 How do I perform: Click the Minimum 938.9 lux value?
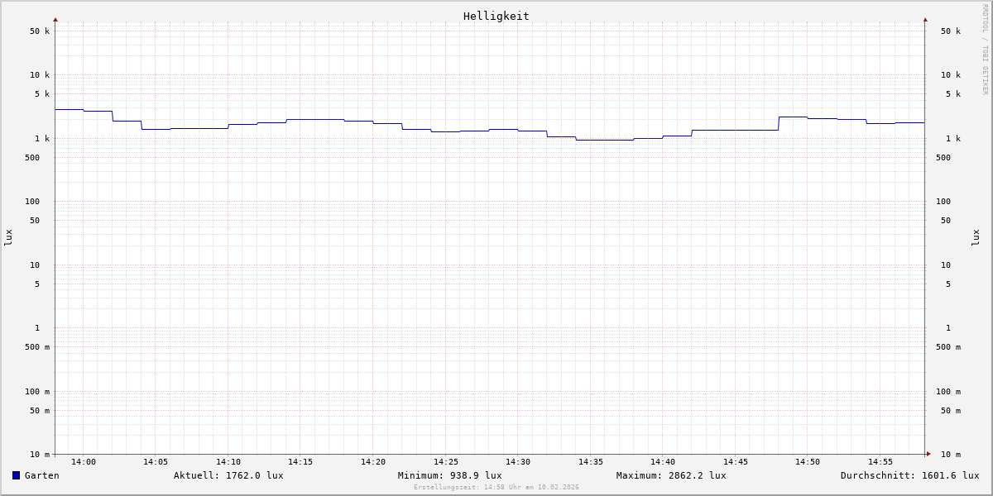coord(449,475)
